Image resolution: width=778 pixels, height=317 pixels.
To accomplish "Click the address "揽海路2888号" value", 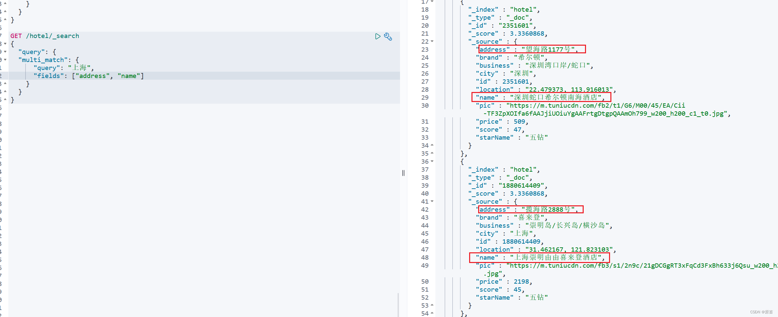I will (548, 210).
